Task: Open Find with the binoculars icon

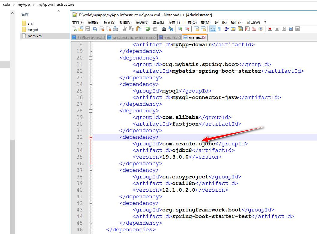Action: 164,29
